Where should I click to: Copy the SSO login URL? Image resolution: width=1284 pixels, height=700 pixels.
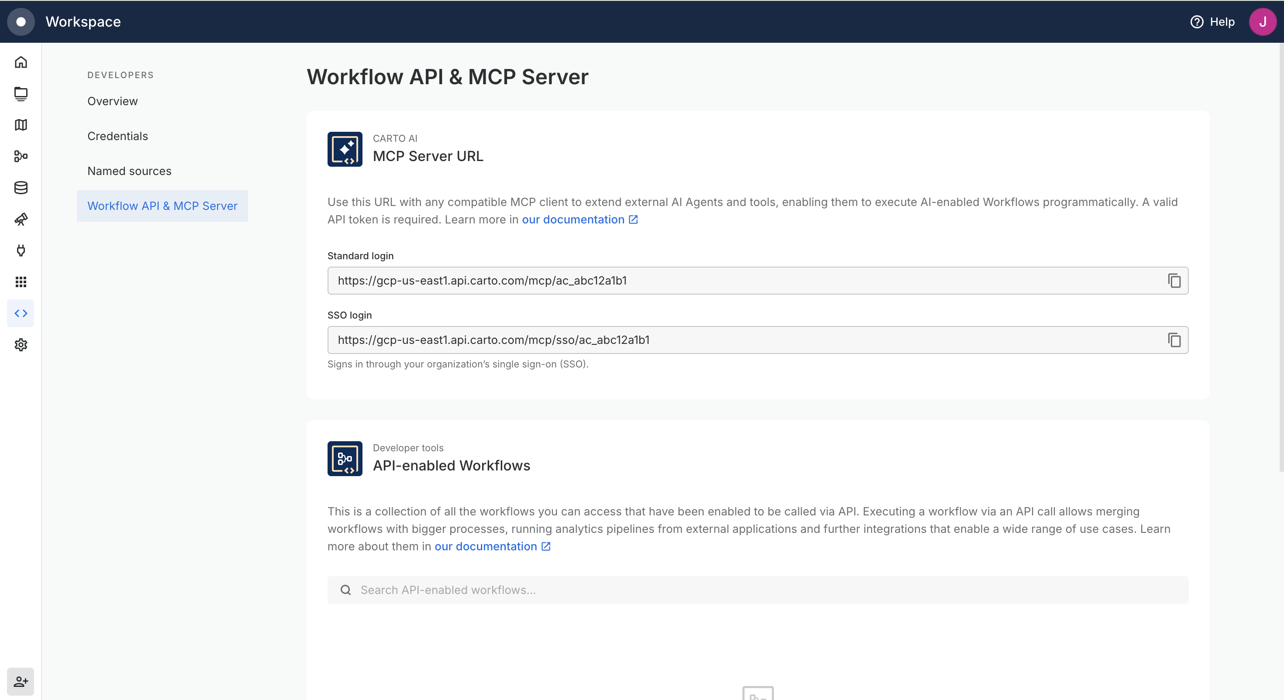(1174, 340)
